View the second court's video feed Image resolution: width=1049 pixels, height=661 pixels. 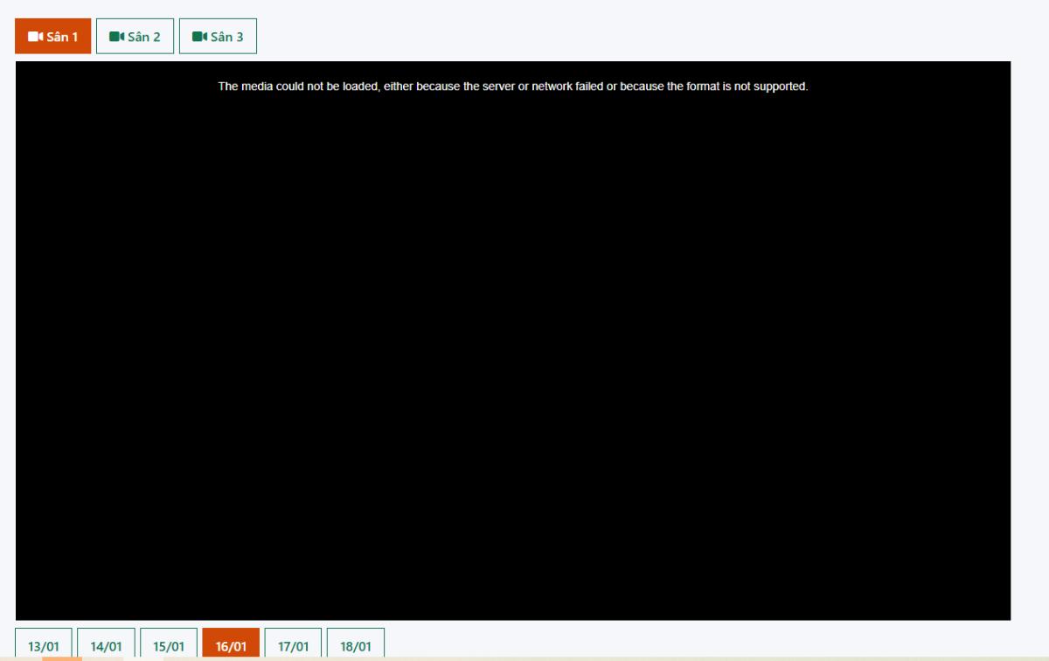pyautogui.click(x=135, y=37)
